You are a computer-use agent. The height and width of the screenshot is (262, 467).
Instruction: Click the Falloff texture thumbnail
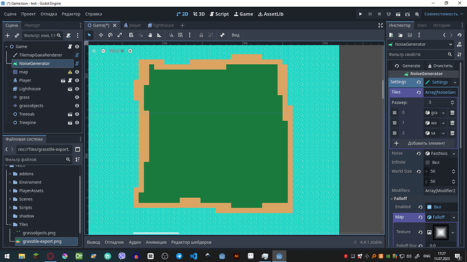point(441,232)
